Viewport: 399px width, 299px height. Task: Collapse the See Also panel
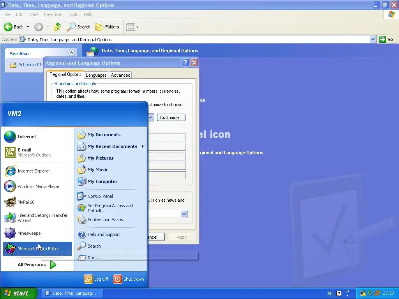pyautogui.click(x=72, y=53)
